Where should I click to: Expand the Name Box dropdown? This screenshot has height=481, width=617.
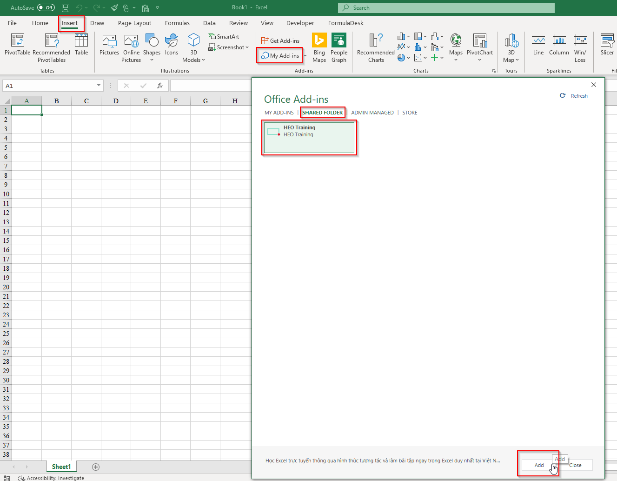[x=99, y=86]
